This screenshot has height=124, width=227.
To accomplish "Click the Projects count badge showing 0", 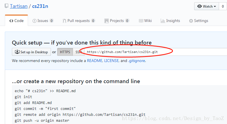I will pyautogui.click(x=127, y=21).
